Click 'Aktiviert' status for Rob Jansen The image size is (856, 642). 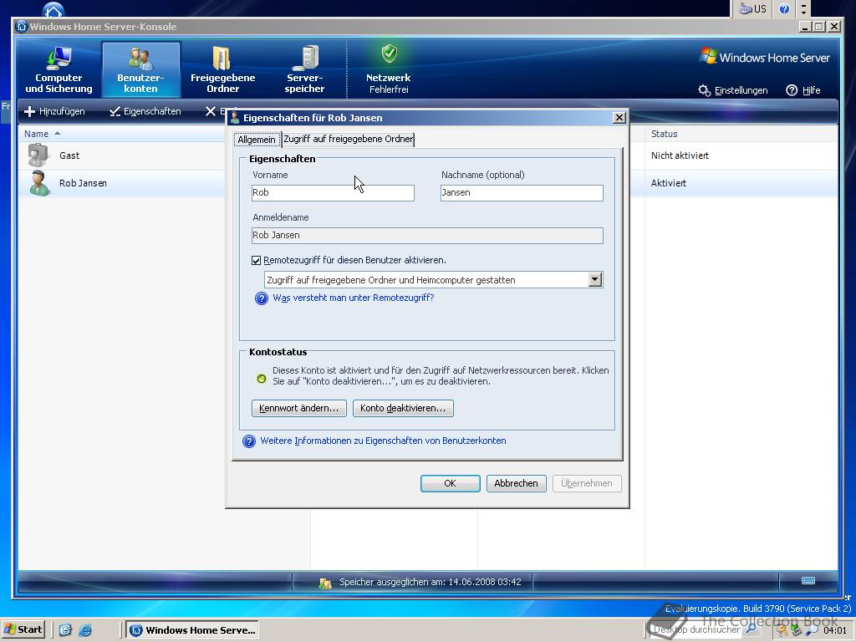pos(669,183)
